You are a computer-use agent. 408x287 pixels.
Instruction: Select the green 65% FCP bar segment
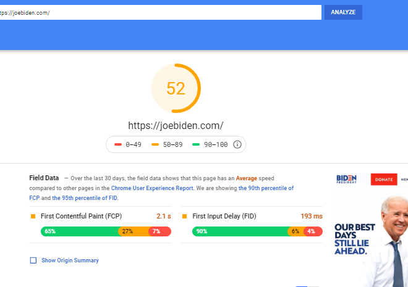click(x=80, y=231)
